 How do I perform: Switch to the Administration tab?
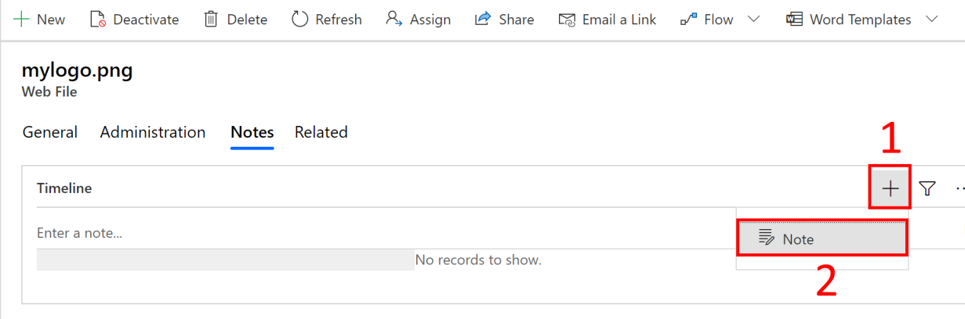click(153, 132)
